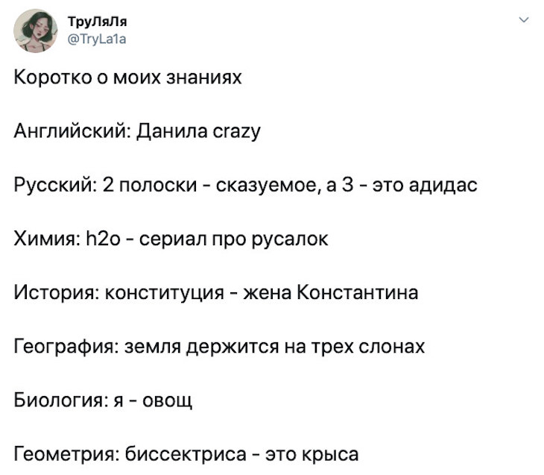544x475 pixels.
Task: Open the @TryLa1a handle link
Action: click(x=97, y=39)
